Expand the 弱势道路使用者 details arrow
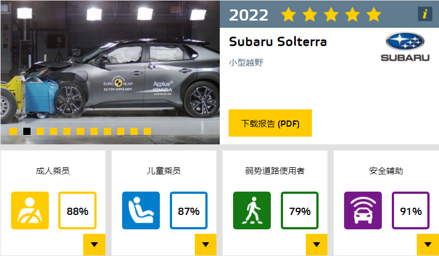Viewport: 439px width, 256px height. [316, 244]
